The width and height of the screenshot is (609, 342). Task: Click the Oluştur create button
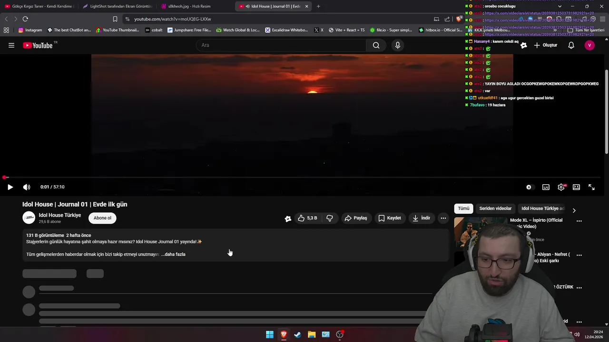[545, 45]
